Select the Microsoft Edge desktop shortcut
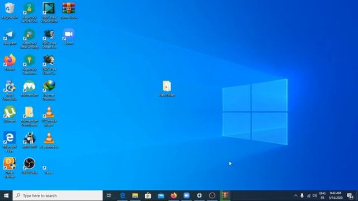The height and width of the screenshot is (201, 358). coord(10,142)
